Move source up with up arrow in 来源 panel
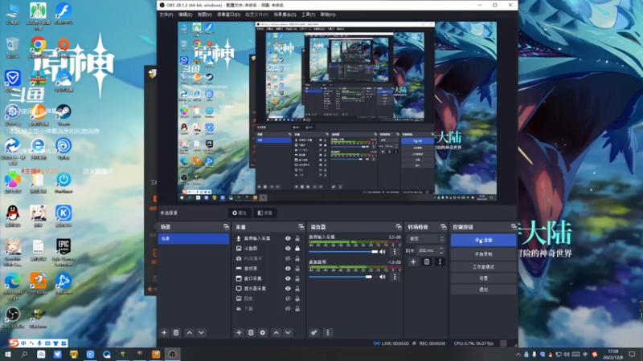The image size is (643, 361). tap(276, 332)
